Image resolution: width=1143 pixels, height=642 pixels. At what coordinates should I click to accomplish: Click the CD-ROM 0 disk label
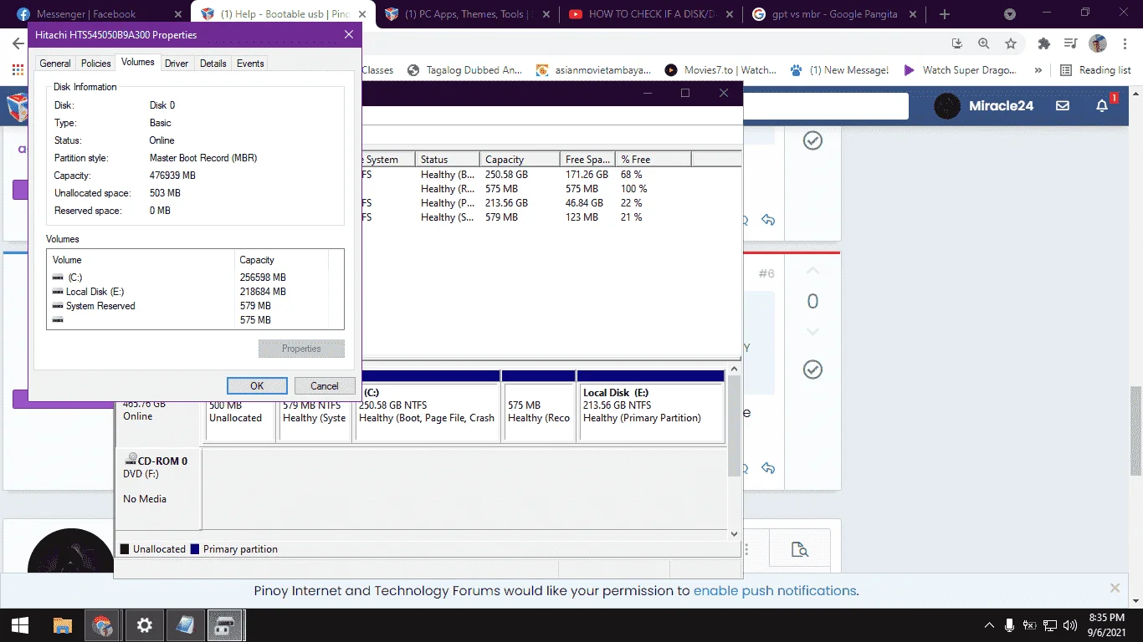click(x=157, y=488)
